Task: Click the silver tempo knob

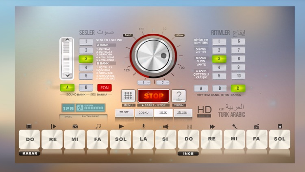Action: click(x=153, y=55)
